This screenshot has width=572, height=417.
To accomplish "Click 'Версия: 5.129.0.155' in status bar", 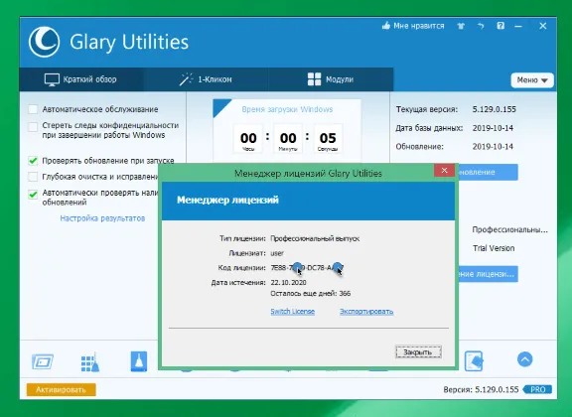I will (x=481, y=389).
